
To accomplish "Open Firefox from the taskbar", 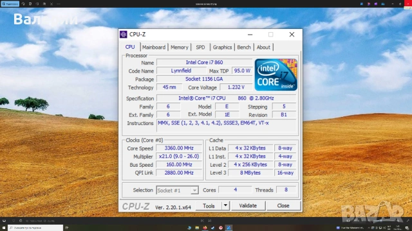I will (x=205, y=228).
